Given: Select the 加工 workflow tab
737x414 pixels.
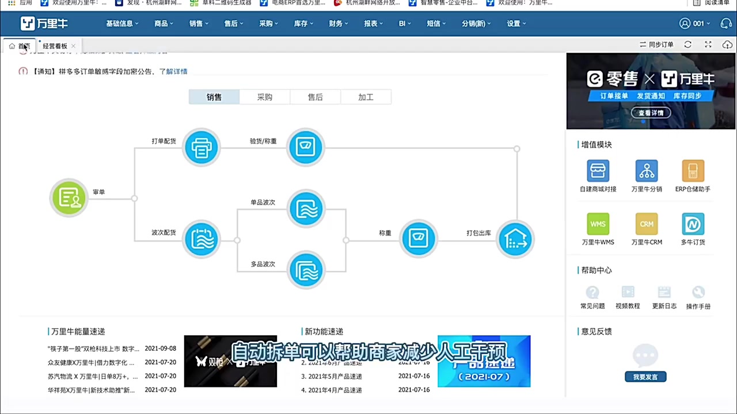Looking at the screenshot, I should coord(366,97).
